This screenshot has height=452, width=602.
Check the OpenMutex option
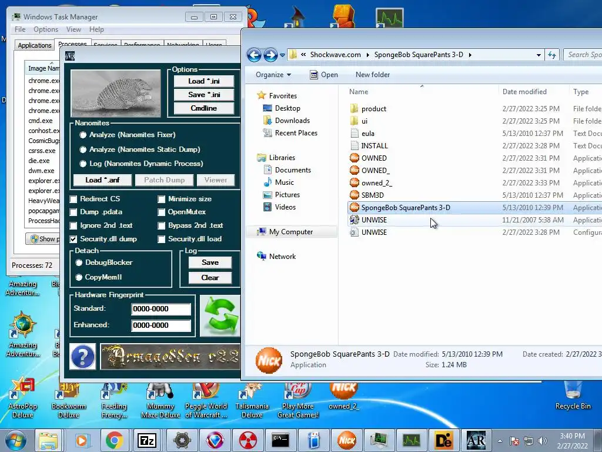162,212
